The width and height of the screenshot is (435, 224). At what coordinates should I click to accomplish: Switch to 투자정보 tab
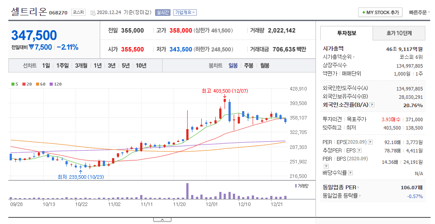[347, 33]
